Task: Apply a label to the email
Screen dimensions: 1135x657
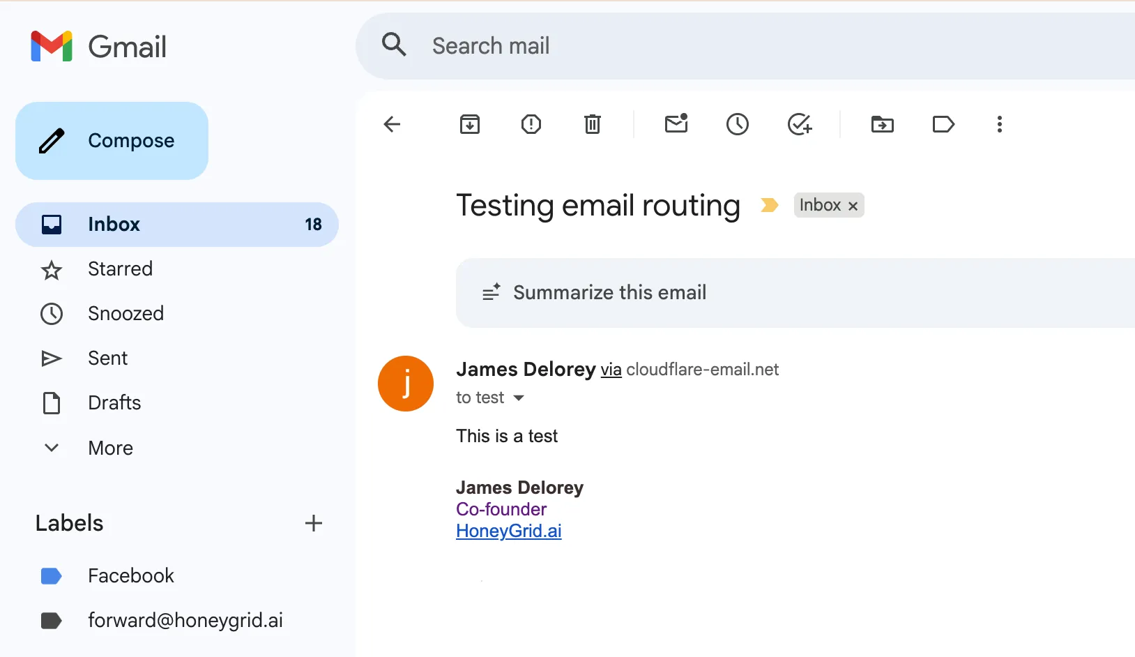Action: (x=943, y=124)
